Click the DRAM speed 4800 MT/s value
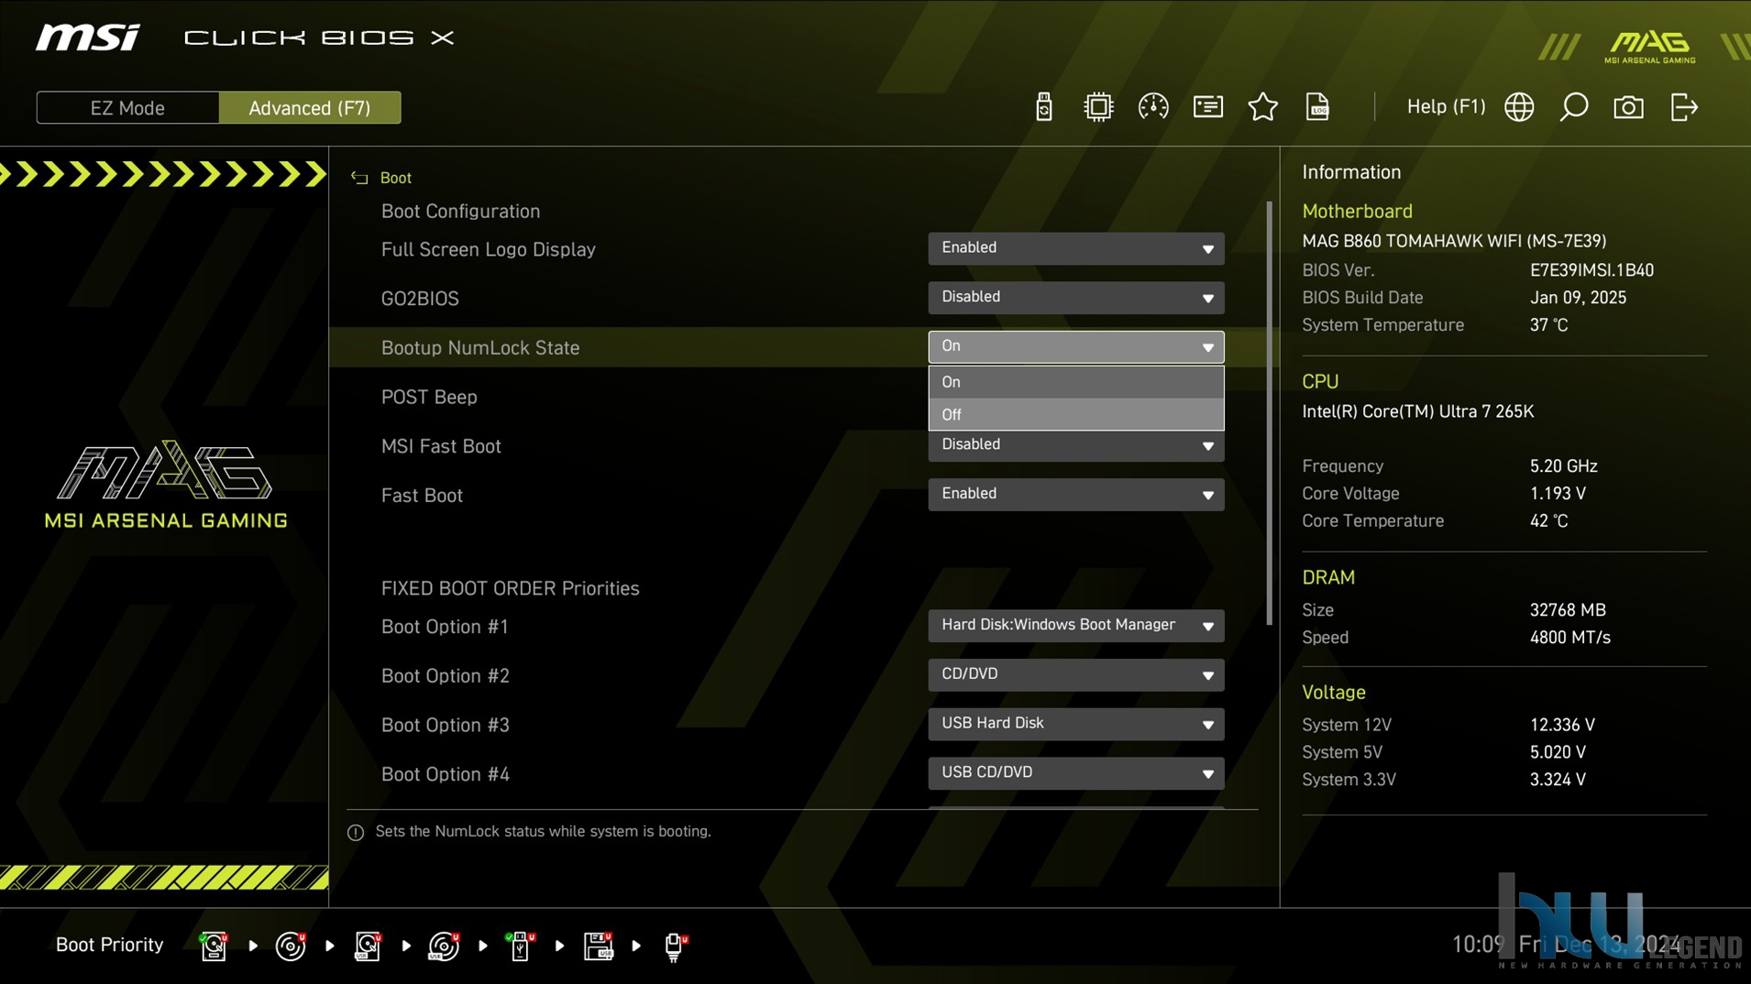 1569,638
